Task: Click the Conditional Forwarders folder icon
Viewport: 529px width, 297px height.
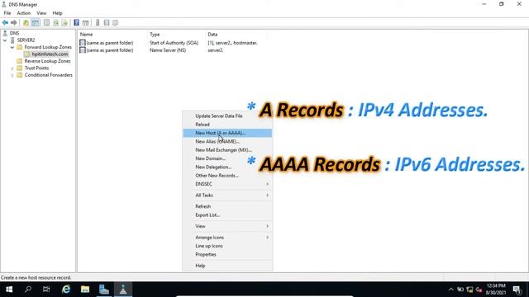Action: [x=20, y=75]
